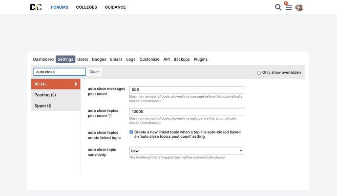Open the Plugins admin tab
This screenshot has height=196, width=337.
(201, 59)
